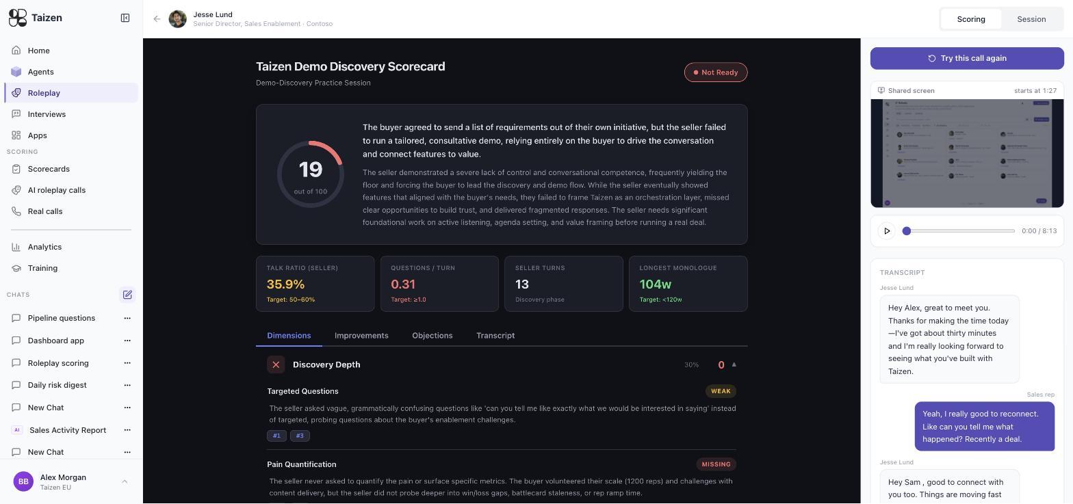Click the Scorecards clipboard icon
Screen dimensions: 1073x504
(x=16, y=169)
